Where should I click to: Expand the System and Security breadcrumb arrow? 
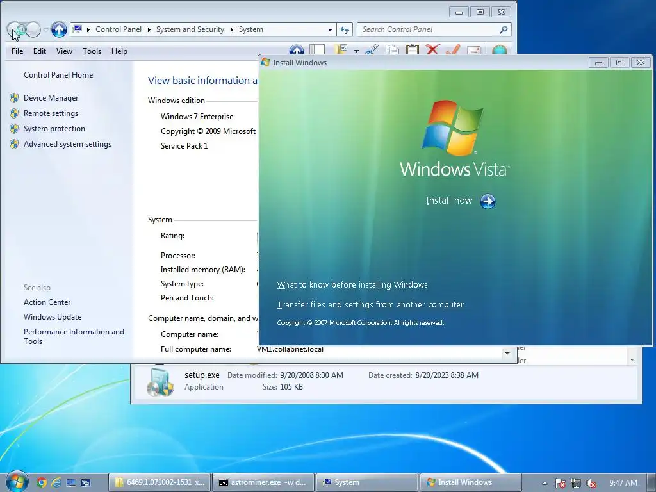231,29
